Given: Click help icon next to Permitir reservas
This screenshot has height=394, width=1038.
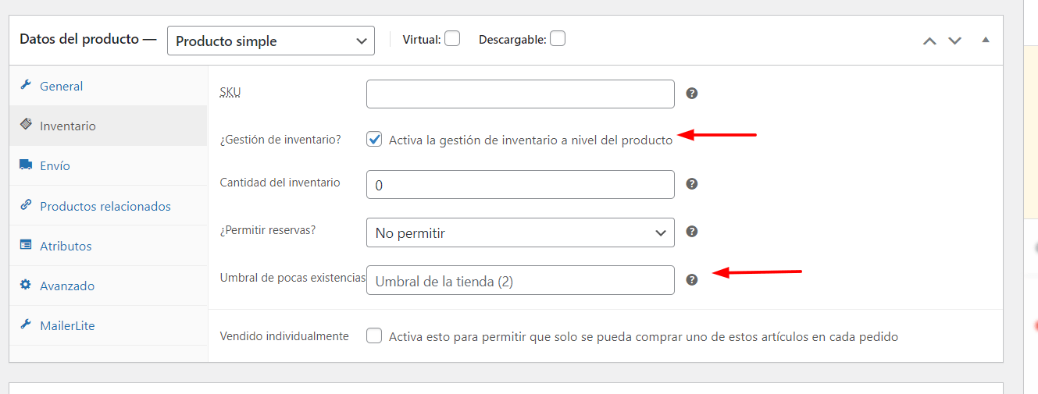Looking at the screenshot, I should [691, 232].
